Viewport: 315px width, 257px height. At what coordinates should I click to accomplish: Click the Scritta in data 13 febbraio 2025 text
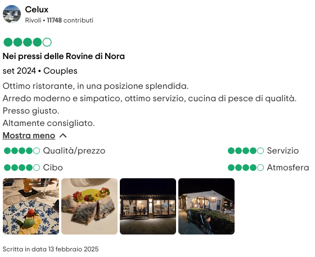[x=51, y=249]
